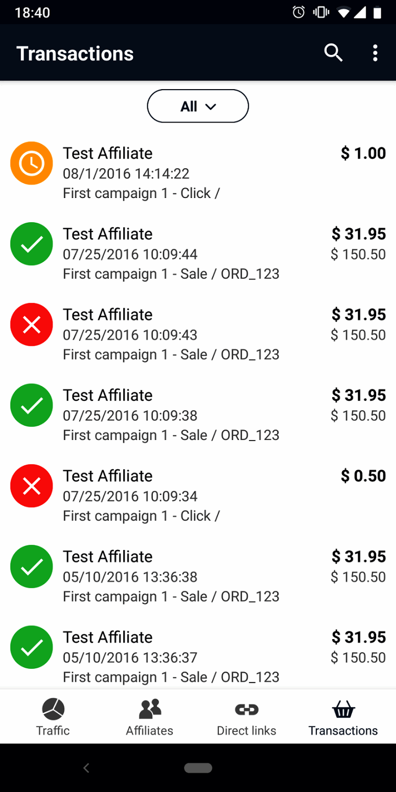
Task: Select the Transactions tab in bottom bar
Action: pos(343,717)
